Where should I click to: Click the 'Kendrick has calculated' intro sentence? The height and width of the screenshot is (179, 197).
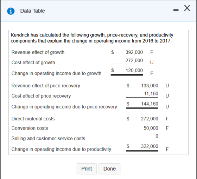point(92,38)
